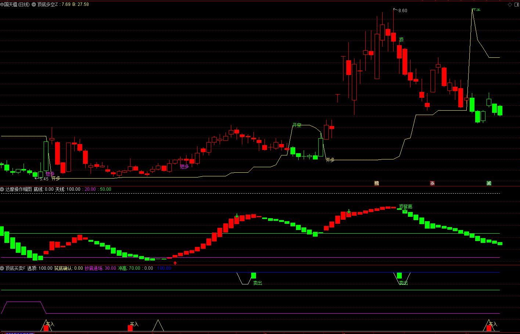Click the 5.45 low price label

(44, 179)
